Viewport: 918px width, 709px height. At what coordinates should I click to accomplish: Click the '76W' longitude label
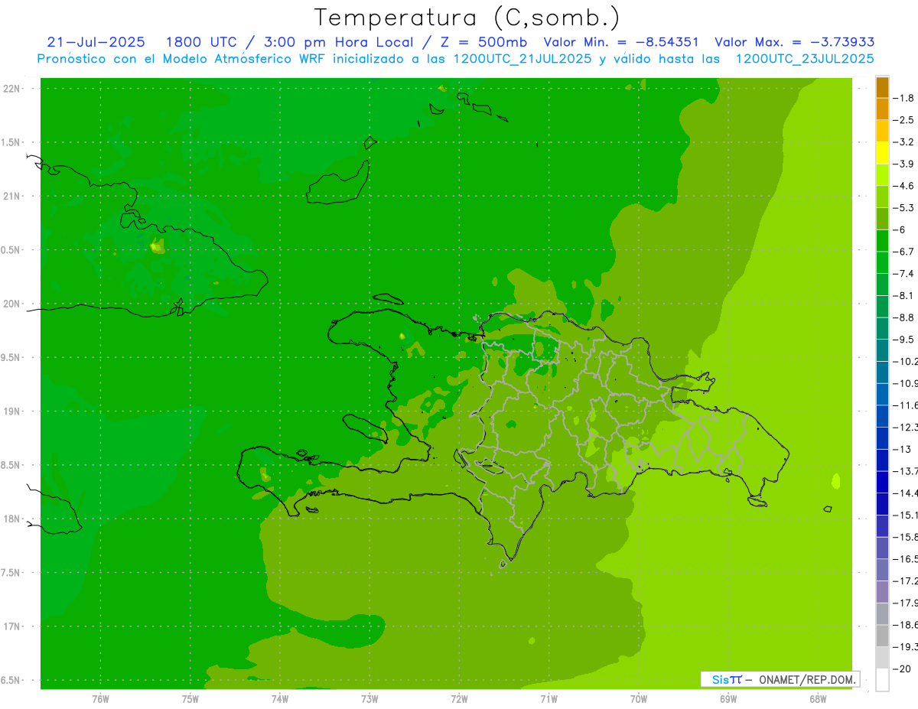100,699
